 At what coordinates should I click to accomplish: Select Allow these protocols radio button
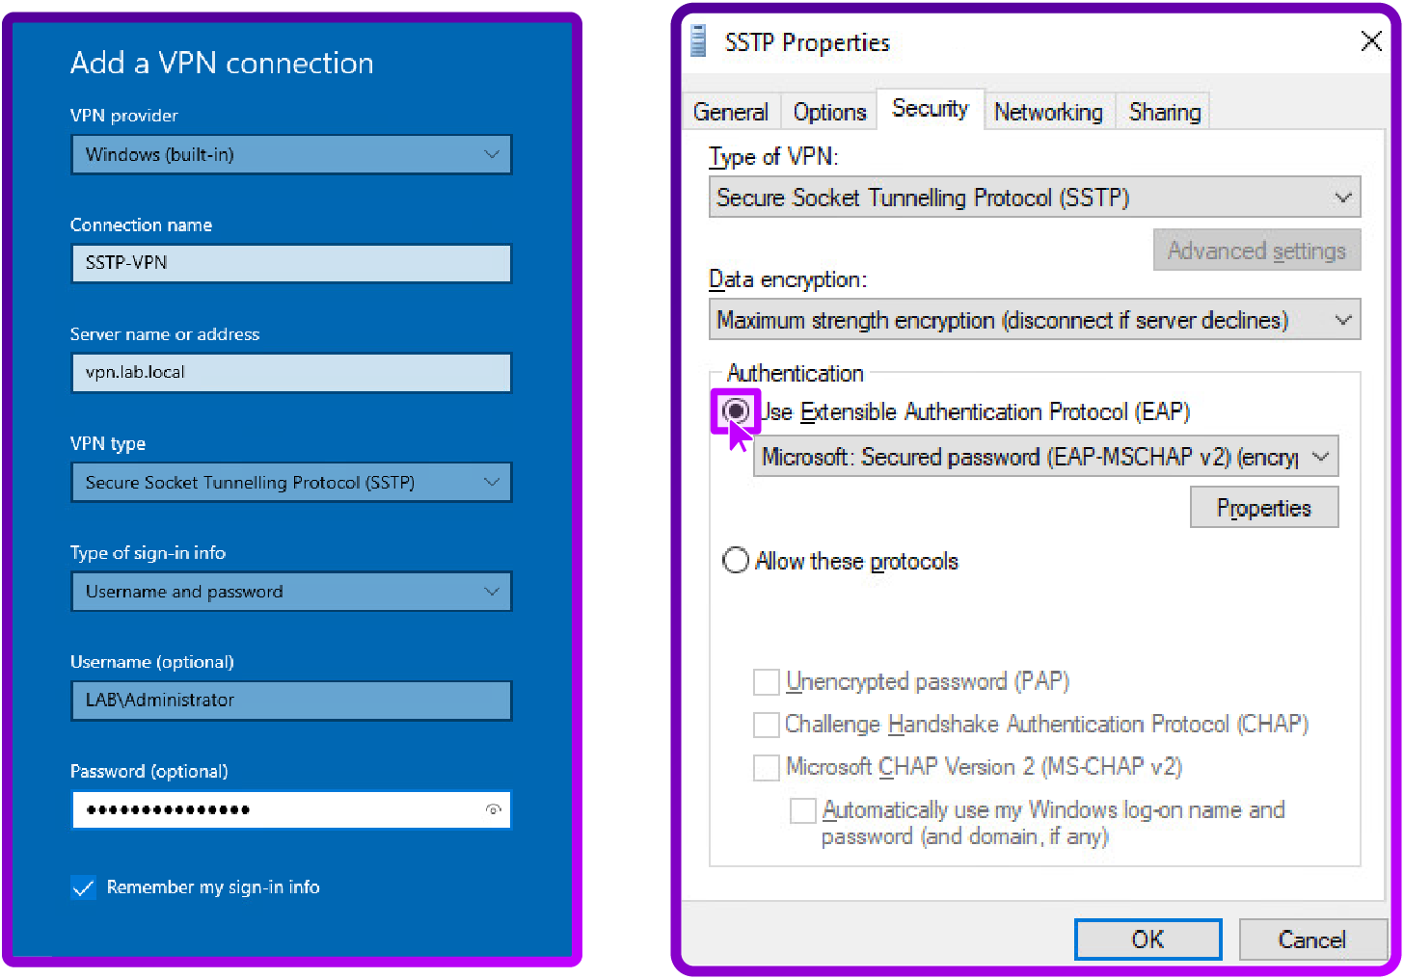click(735, 560)
